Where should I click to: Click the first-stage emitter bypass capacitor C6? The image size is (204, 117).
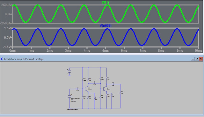click(x=95, y=99)
